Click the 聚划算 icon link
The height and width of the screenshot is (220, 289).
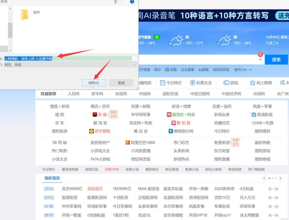point(181,123)
